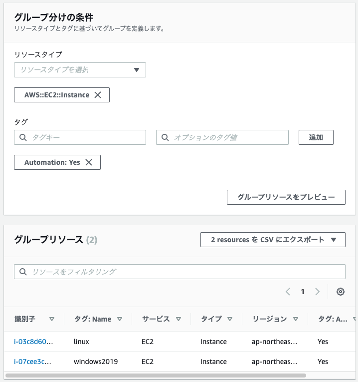Click the 追加 button
This screenshot has height=382, width=358.
(316, 137)
